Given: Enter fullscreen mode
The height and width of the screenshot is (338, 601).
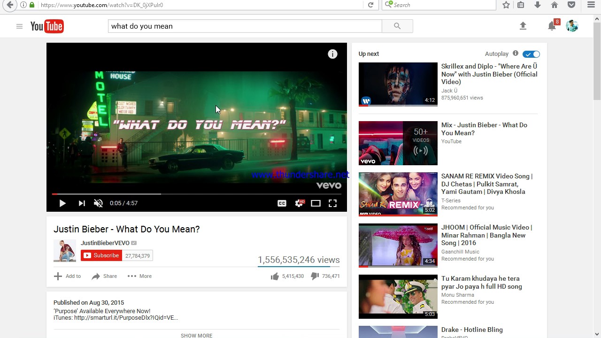Looking at the screenshot, I should click(x=332, y=203).
